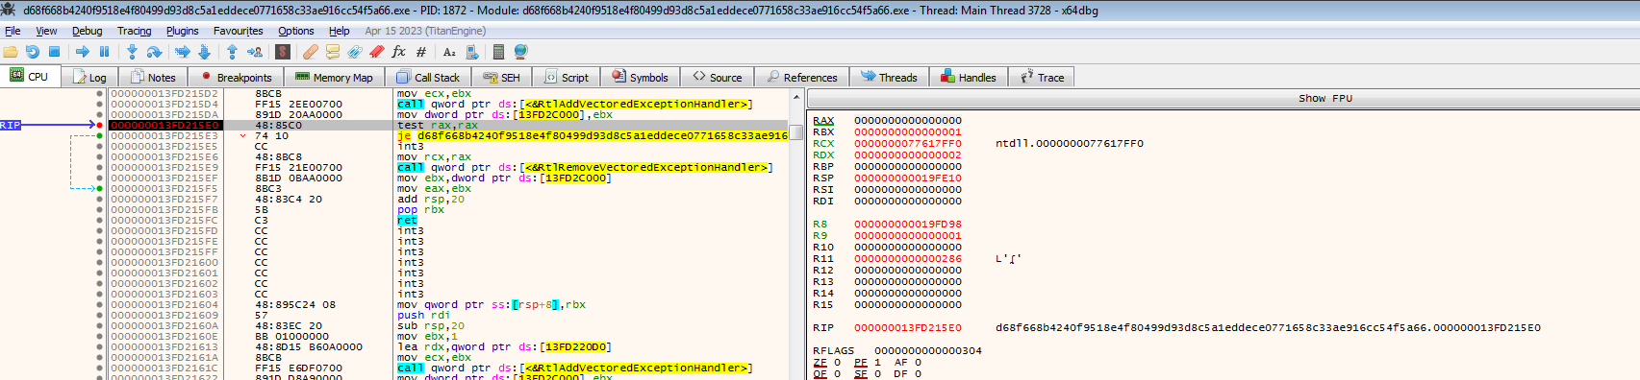Open the Tracing menu

[134, 31]
